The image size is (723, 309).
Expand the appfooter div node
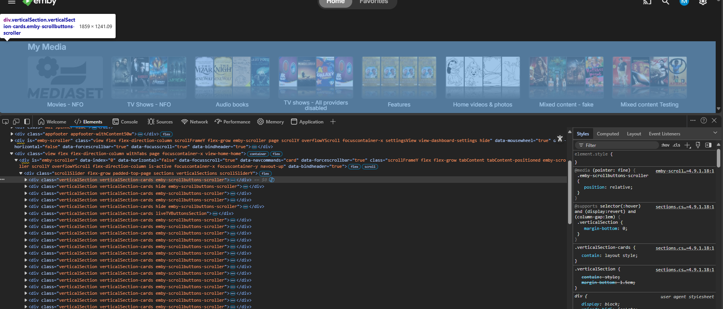click(x=12, y=134)
